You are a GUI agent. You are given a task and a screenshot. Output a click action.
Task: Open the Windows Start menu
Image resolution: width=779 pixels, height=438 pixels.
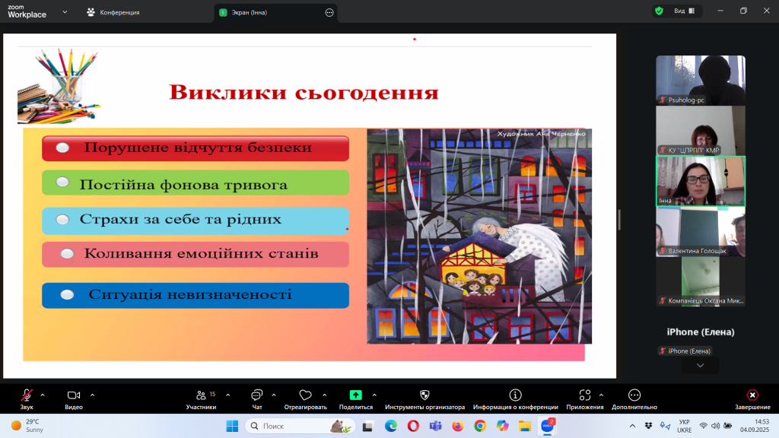coord(232,426)
